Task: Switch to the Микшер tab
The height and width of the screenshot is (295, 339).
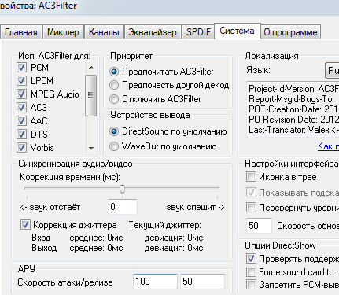Action: (x=63, y=32)
